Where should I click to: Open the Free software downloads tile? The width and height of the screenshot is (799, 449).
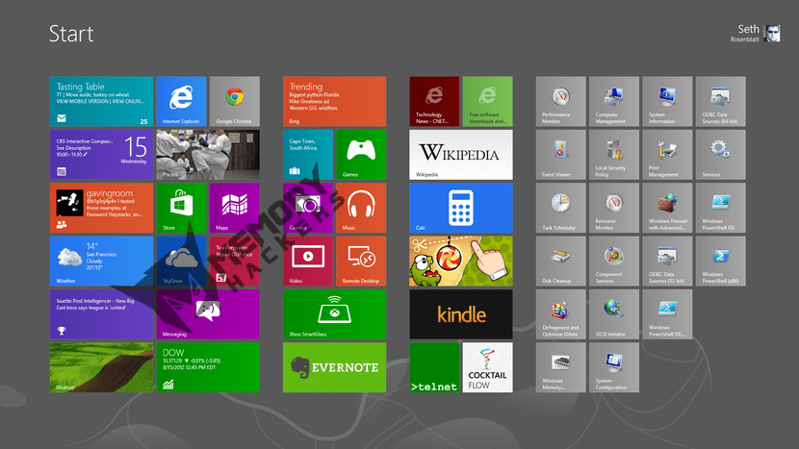tap(488, 101)
